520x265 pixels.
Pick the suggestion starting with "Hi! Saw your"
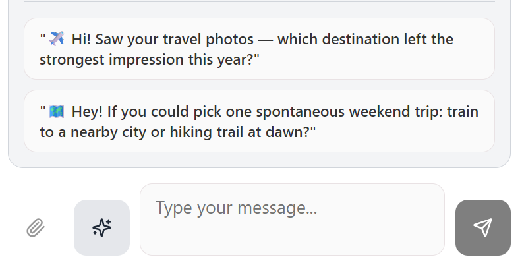pos(259,49)
